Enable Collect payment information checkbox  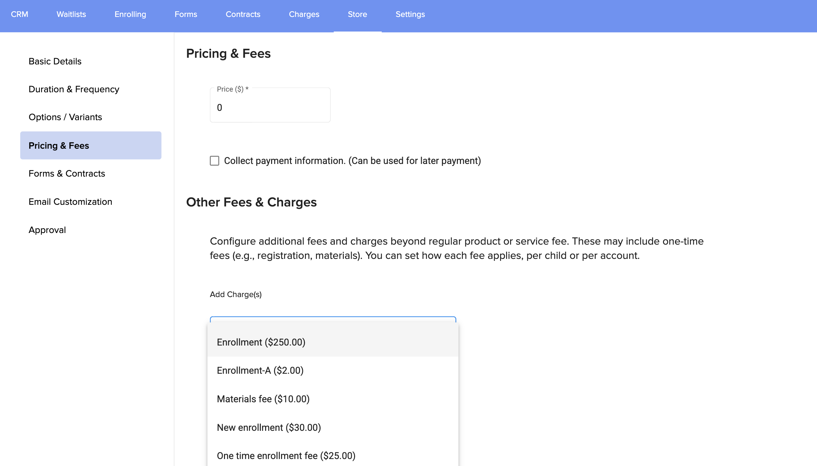[x=214, y=161]
